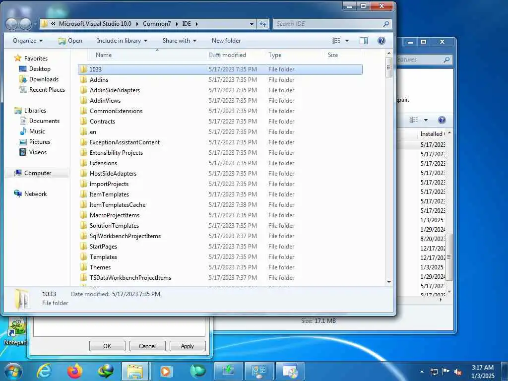Open media player taskbar icon

pyautogui.click(x=166, y=371)
